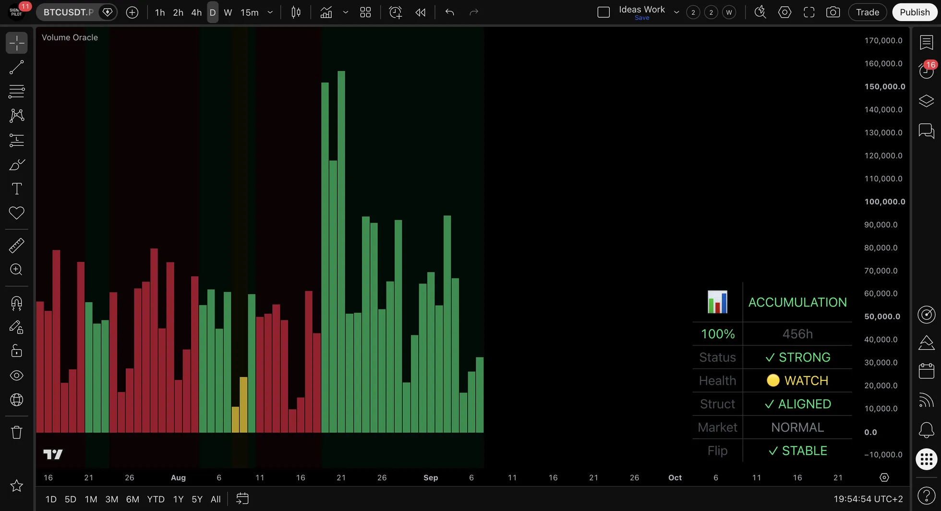The width and height of the screenshot is (941, 511).
Task: Expand the indicators dropdown arrow
Action: coord(345,12)
